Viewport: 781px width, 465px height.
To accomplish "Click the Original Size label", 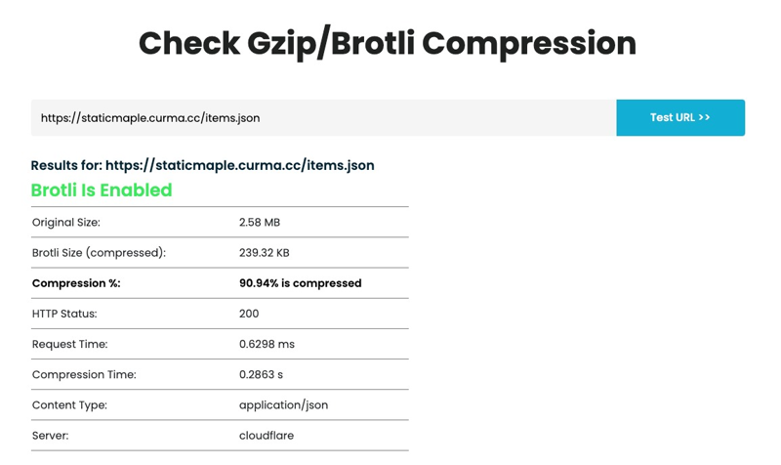I will [66, 223].
